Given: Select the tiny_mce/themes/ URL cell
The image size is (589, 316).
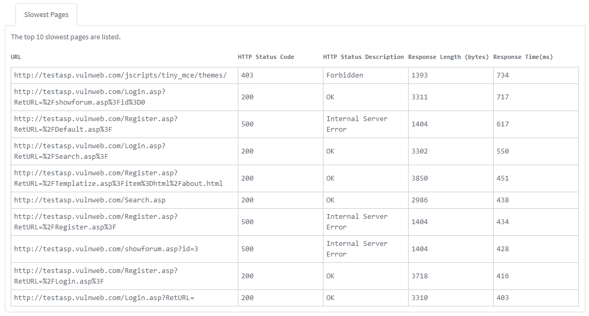Looking at the screenshot, I should tap(120, 75).
